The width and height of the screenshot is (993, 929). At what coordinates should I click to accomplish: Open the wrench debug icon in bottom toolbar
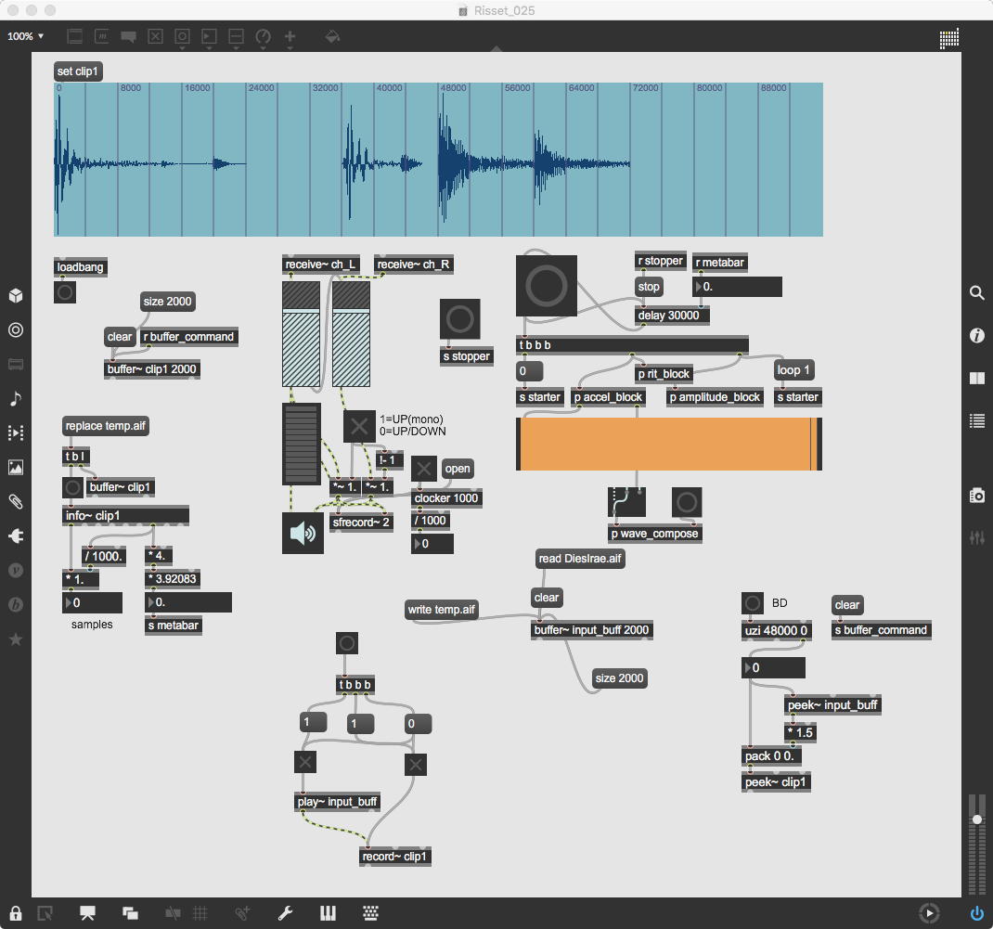tap(285, 913)
